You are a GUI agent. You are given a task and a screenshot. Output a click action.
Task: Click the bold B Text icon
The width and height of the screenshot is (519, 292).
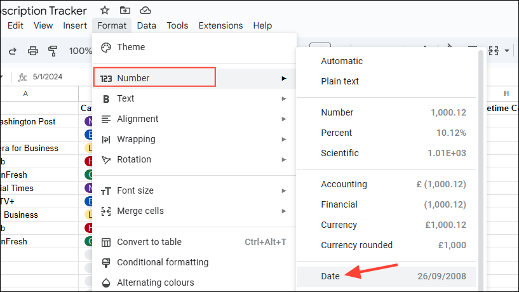(106, 99)
